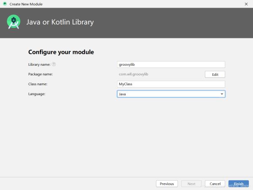Click the greyed-out Next button

[191, 184]
